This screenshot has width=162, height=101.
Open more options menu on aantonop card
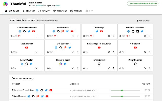point(113,36)
